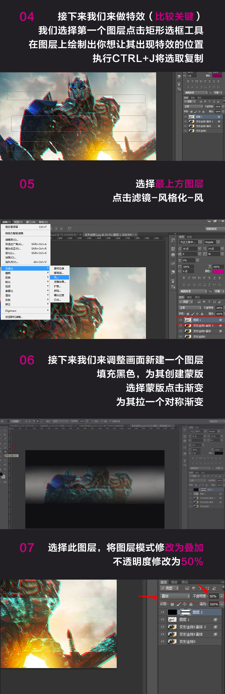
Task: Open the Info panel icon in step 05 dock
Action: [173, 254]
